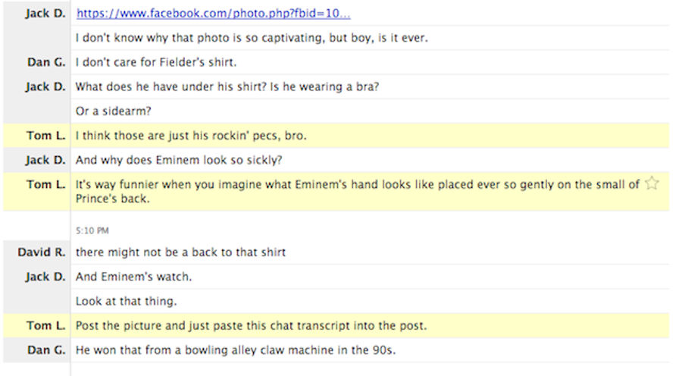Select message 'Is he wearing a bra?'
The height and width of the screenshot is (376, 682).
coord(227,87)
